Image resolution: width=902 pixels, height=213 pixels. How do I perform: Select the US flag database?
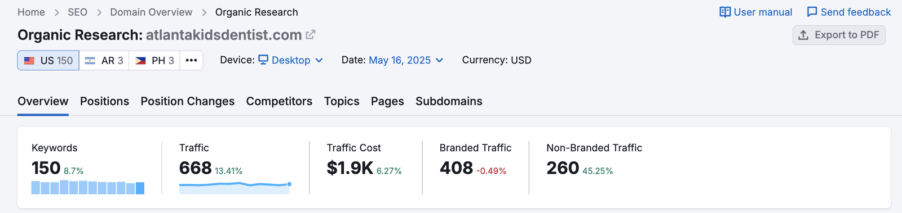pos(48,60)
